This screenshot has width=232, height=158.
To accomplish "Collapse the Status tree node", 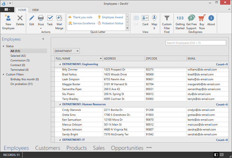I will click(3, 46).
